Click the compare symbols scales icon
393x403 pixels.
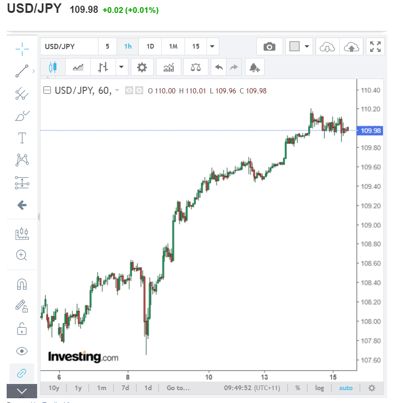coord(196,67)
